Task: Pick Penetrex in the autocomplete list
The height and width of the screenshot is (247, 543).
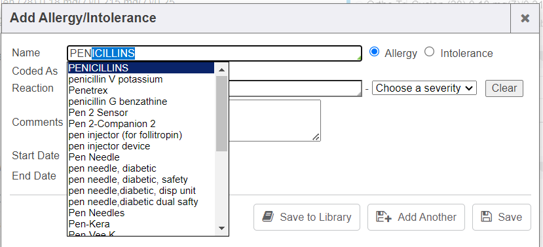Action: click(x=141, y=90)
